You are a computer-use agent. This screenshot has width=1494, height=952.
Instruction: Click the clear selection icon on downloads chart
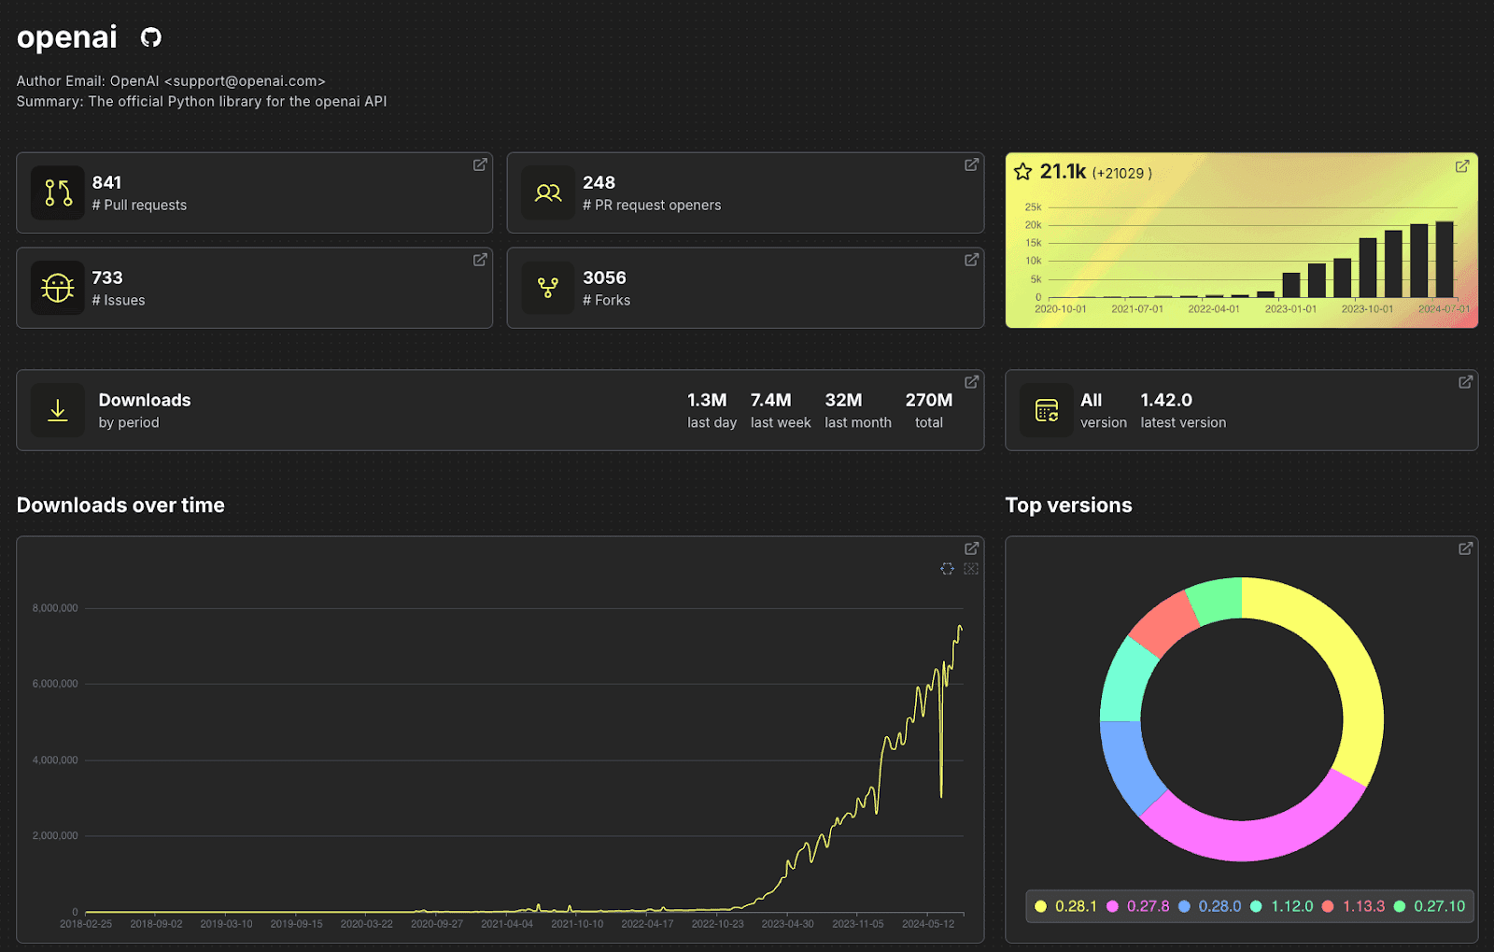point(971,569)
